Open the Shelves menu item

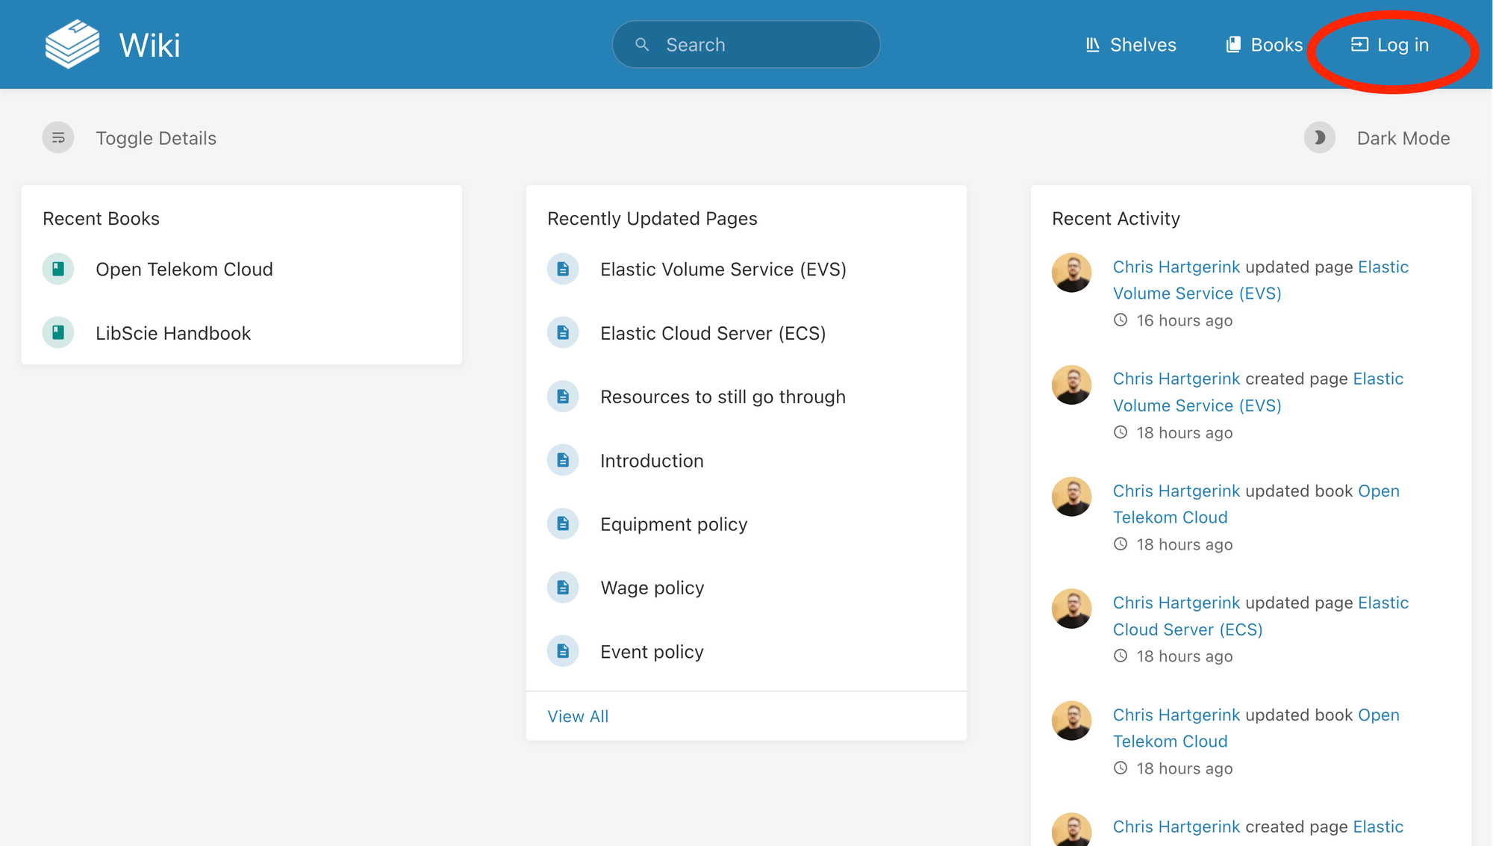pyautogui.click(x=1131, y=45)
